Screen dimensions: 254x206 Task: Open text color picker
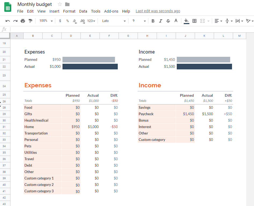[x=176, y=21]
